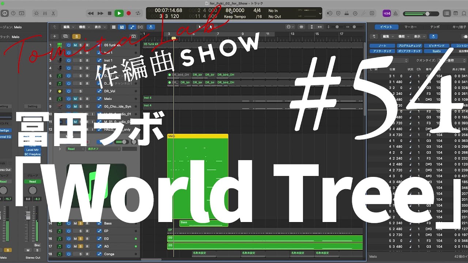468x263 pixels.
Task: Solo the Bass track
Action: point(81,223)
